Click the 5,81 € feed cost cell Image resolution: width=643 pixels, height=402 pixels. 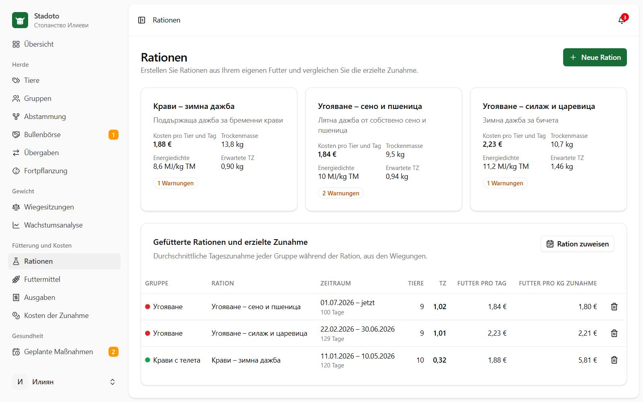point(588,360)
